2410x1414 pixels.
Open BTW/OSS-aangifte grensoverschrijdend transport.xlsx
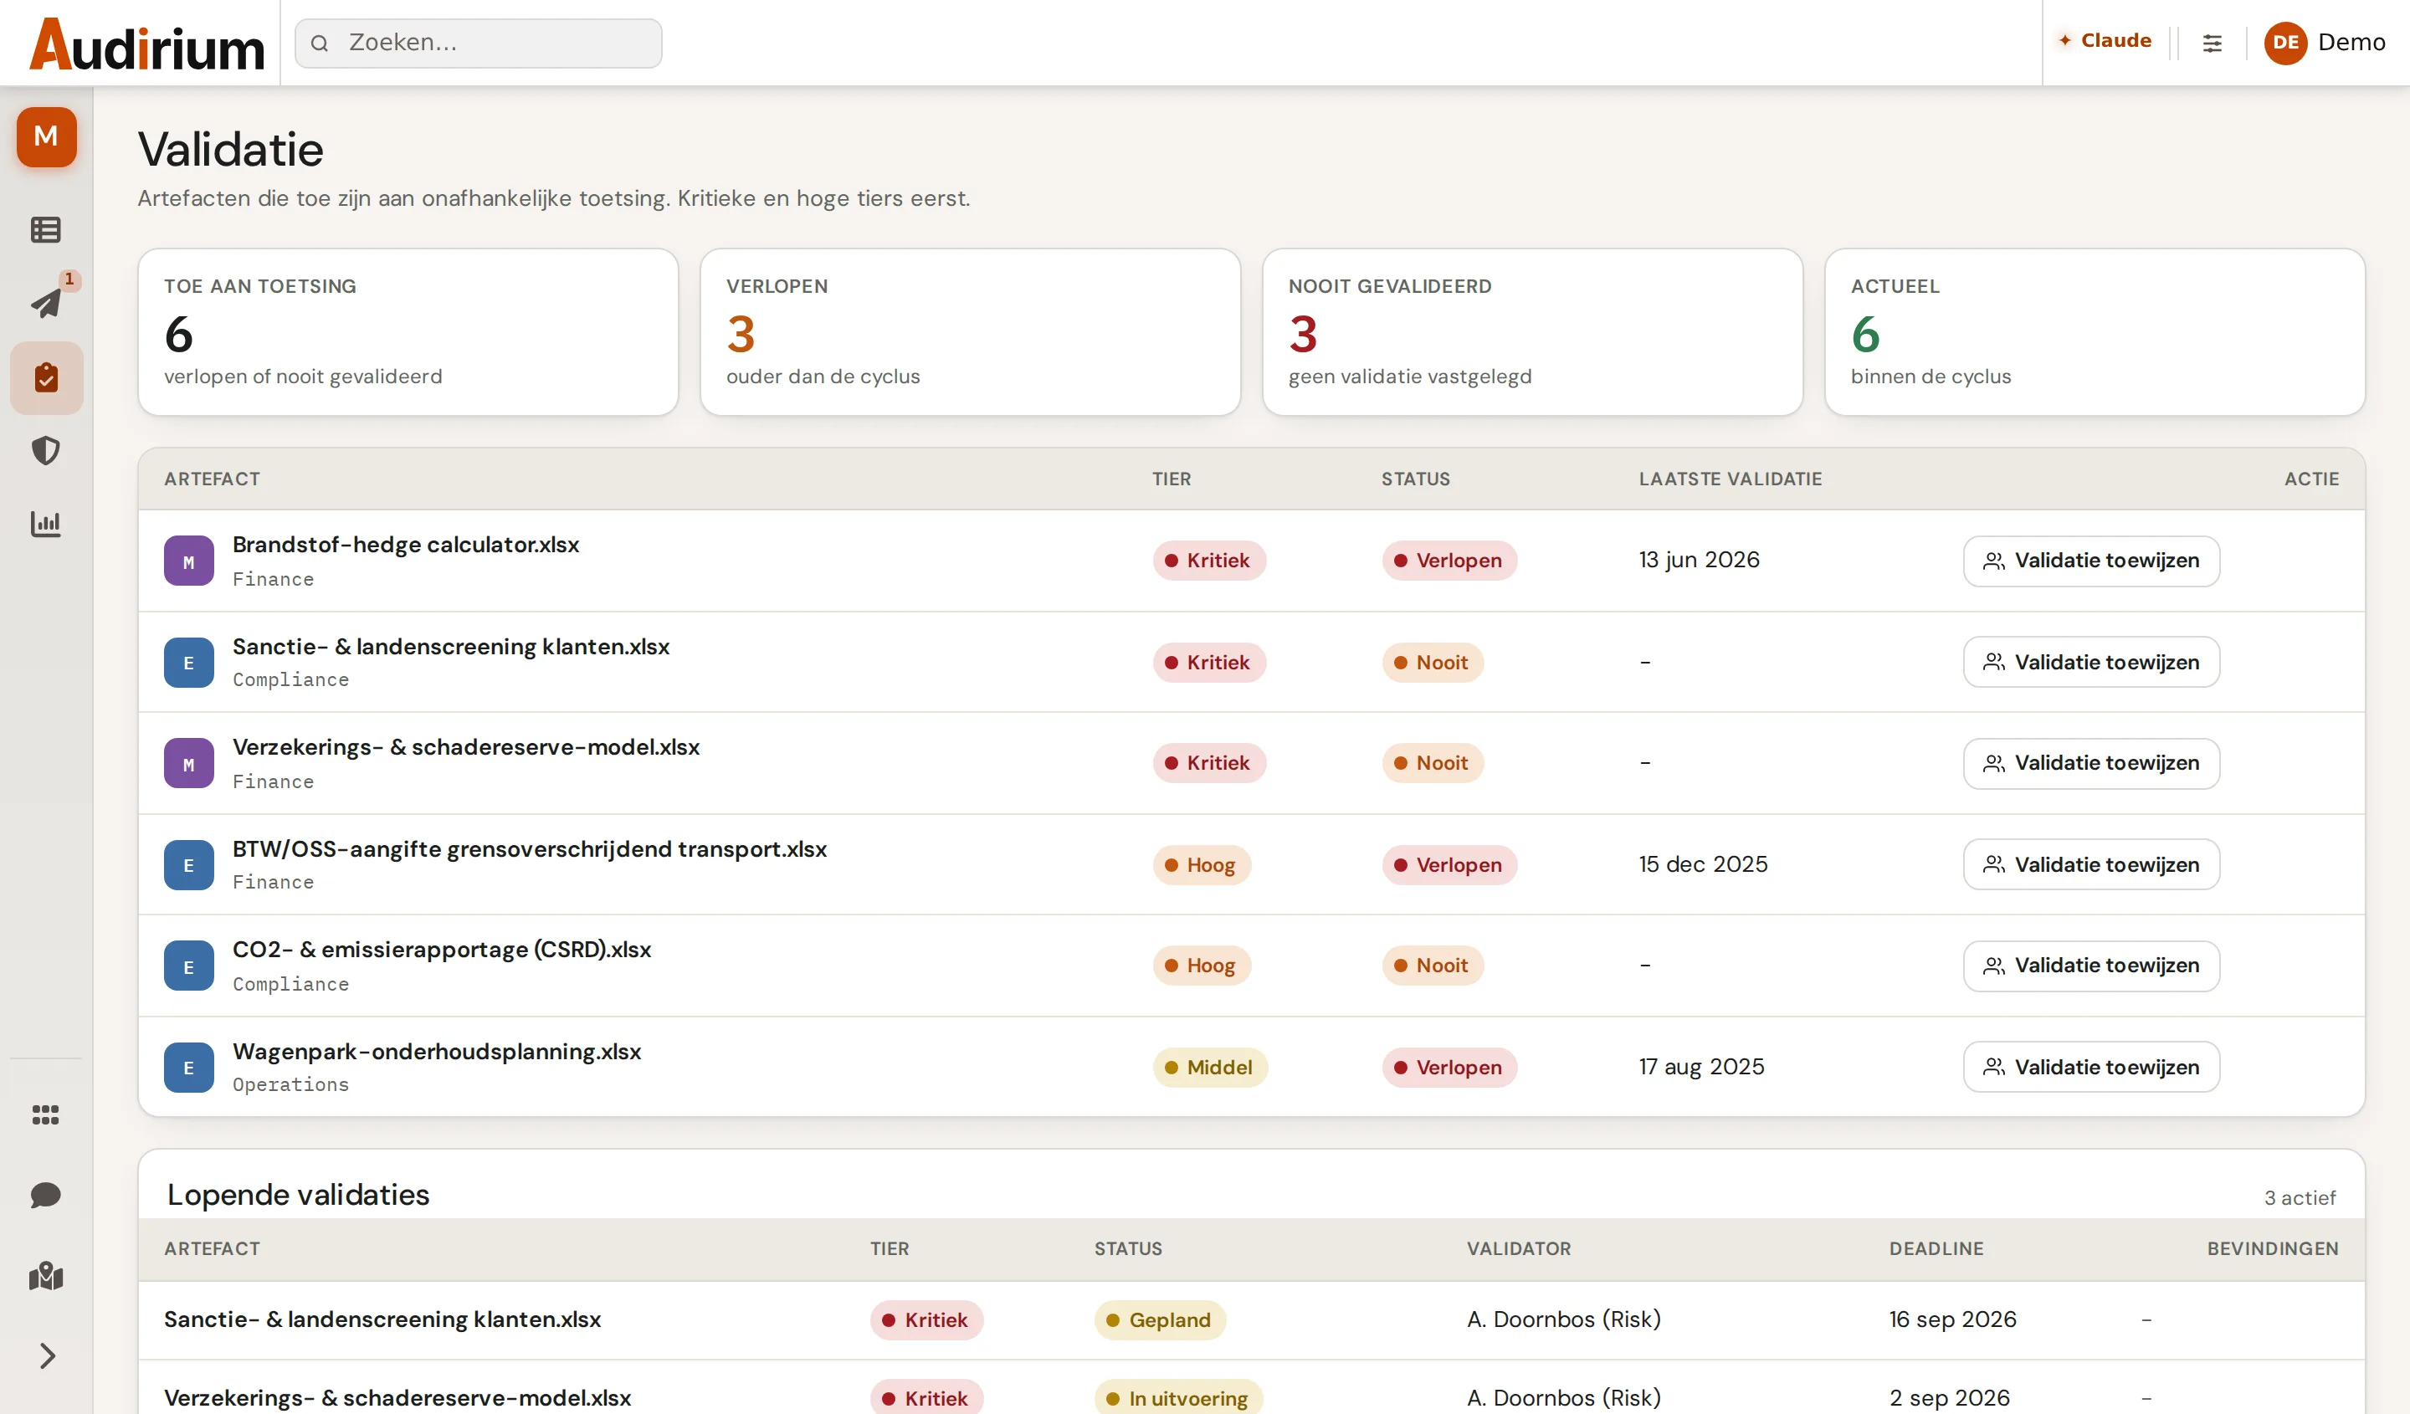tap(529, 849)
